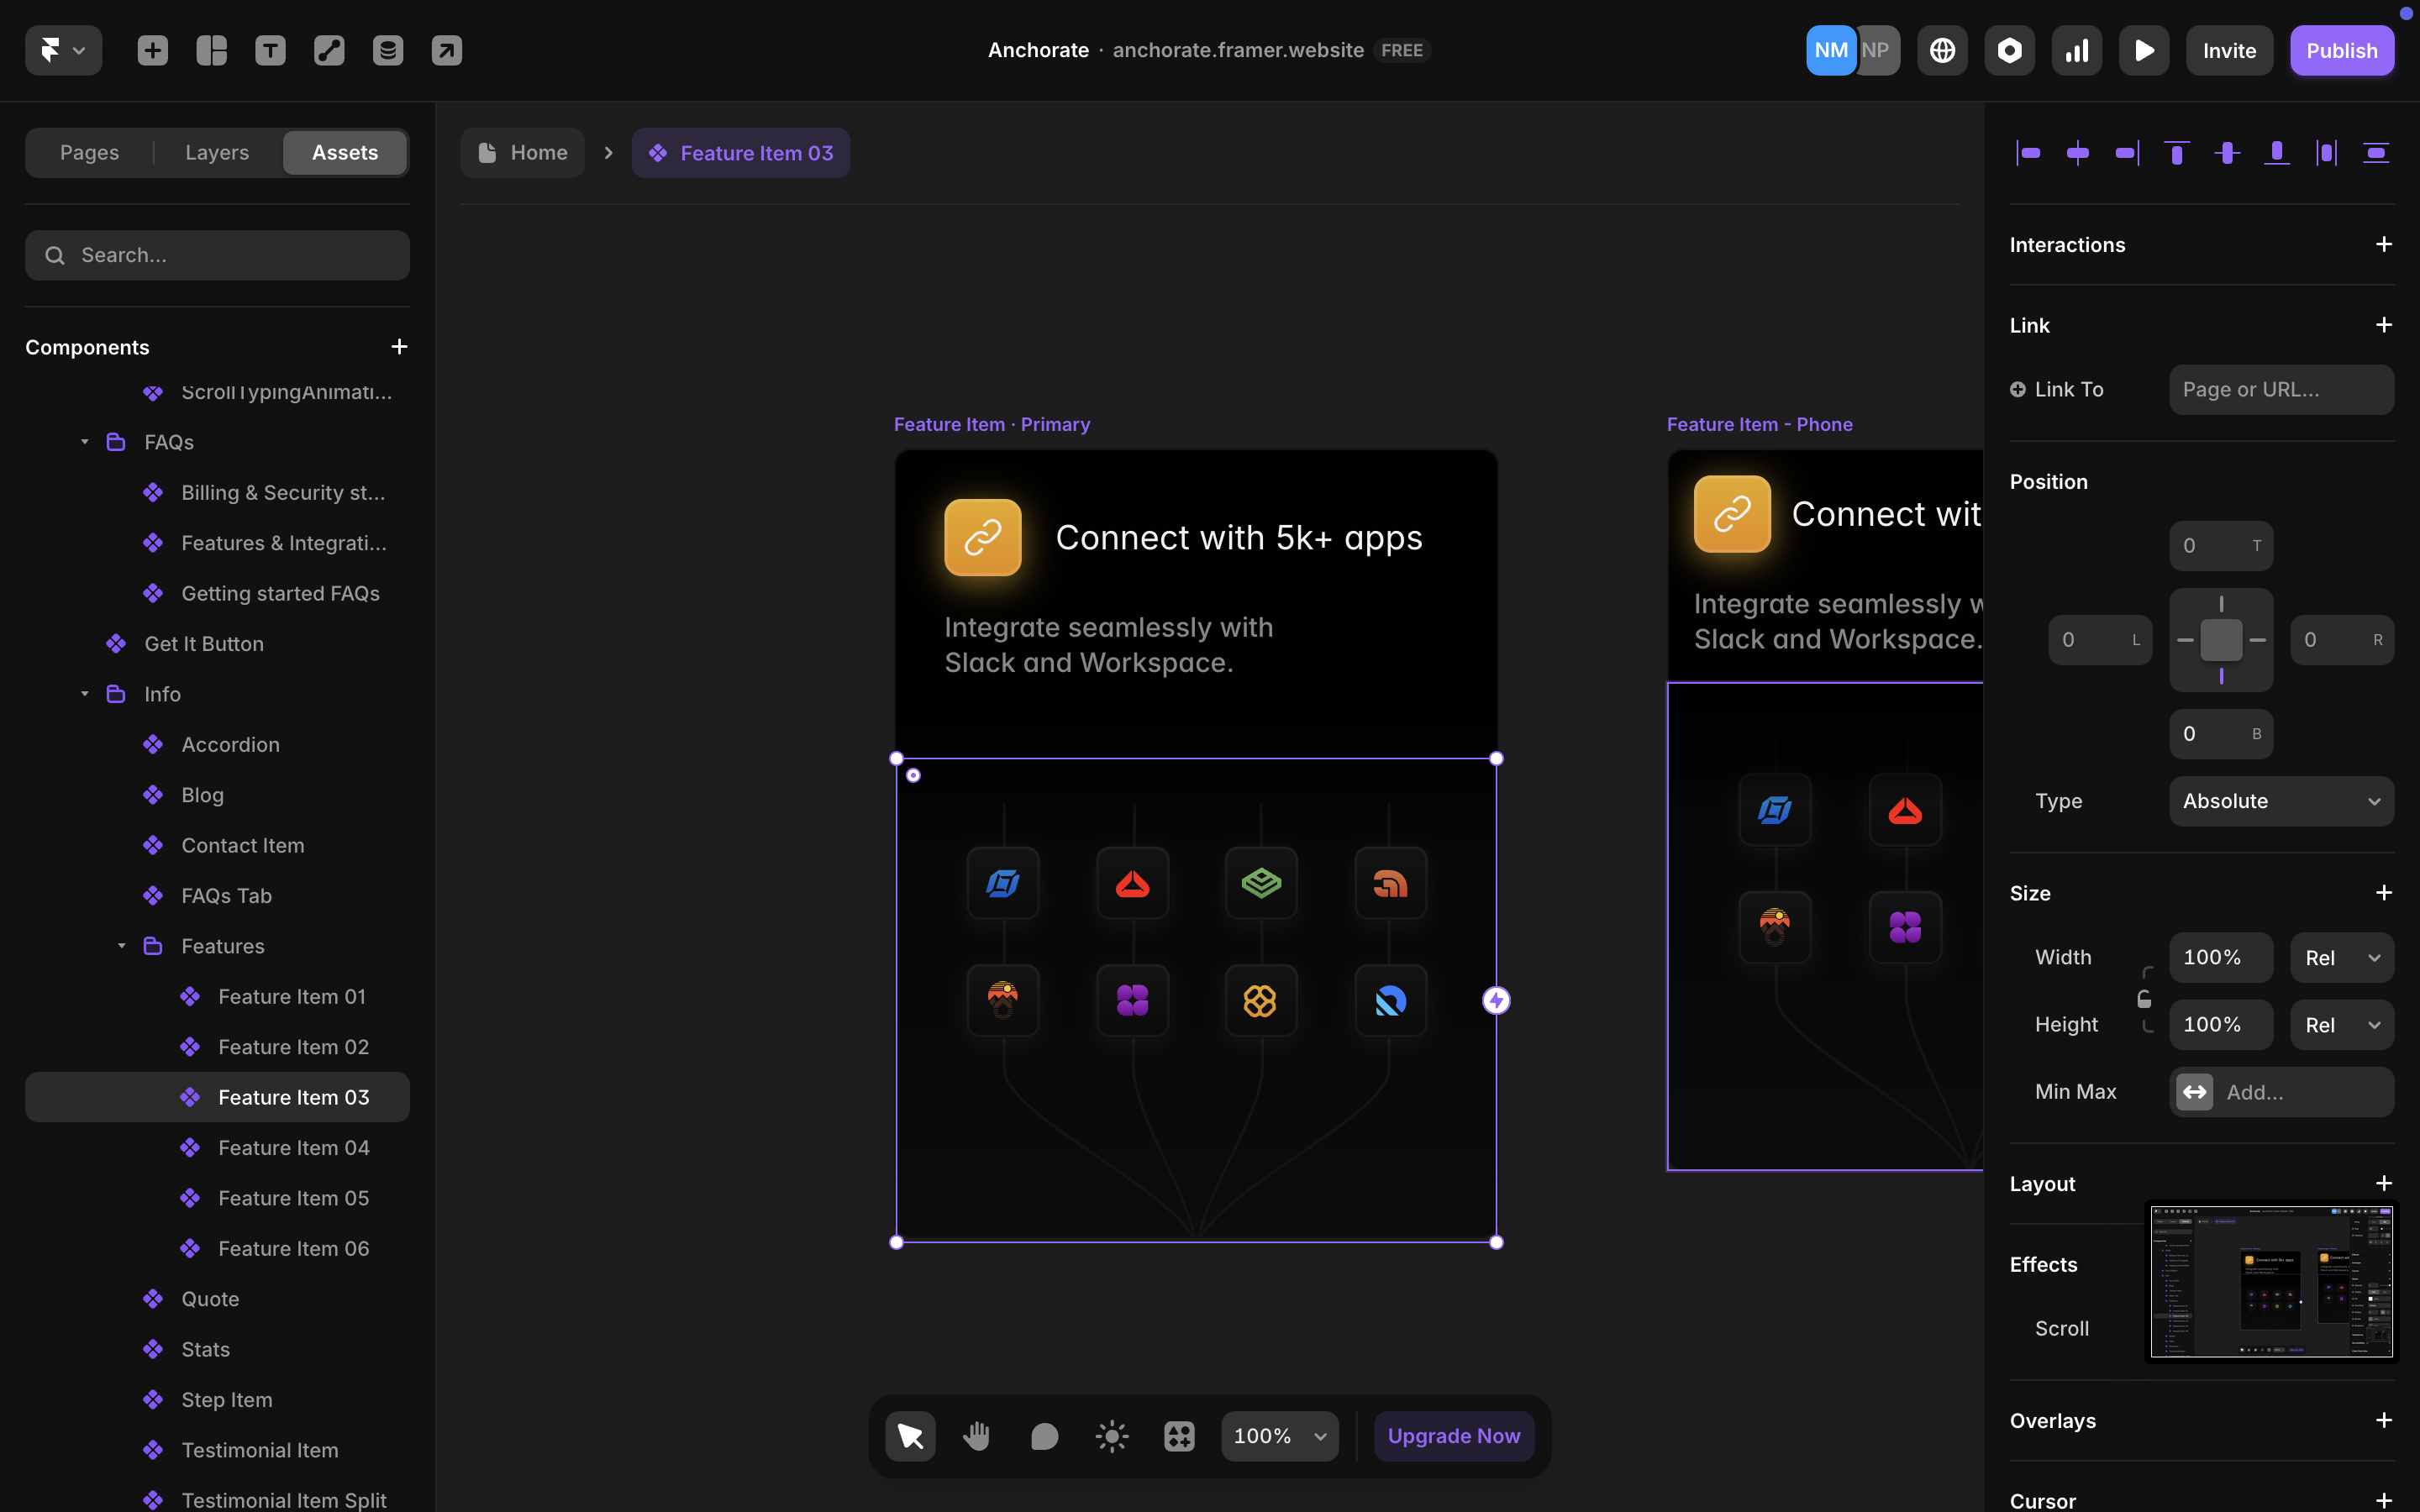
Task: Toggle the Min Max arrows switch
Action: (2194, 1092)
